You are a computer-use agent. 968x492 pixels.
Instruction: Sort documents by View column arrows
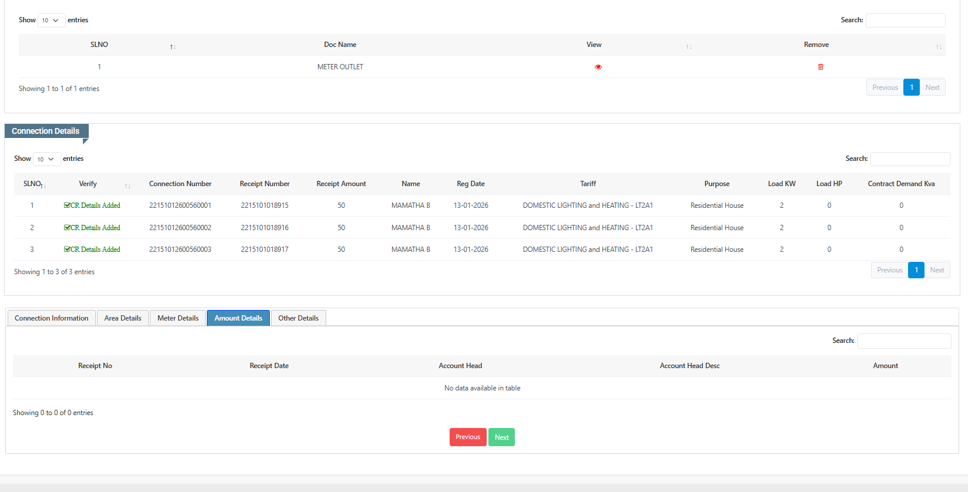tap(689, 46)
